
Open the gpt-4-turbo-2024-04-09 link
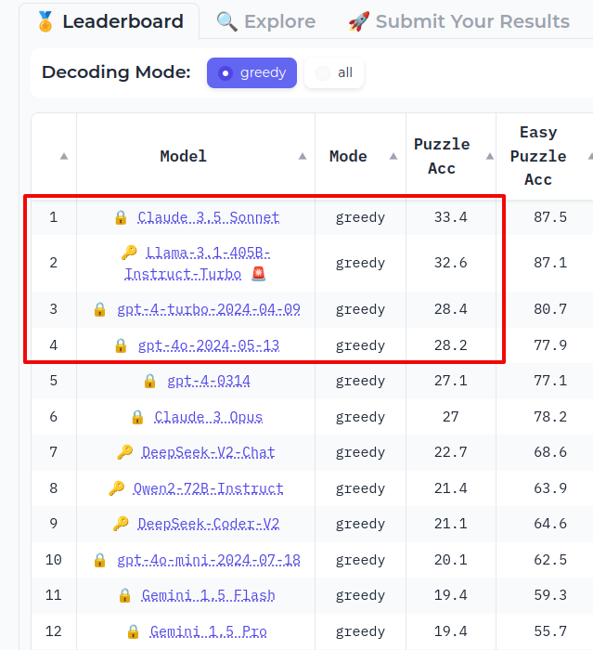coord(209,309)
